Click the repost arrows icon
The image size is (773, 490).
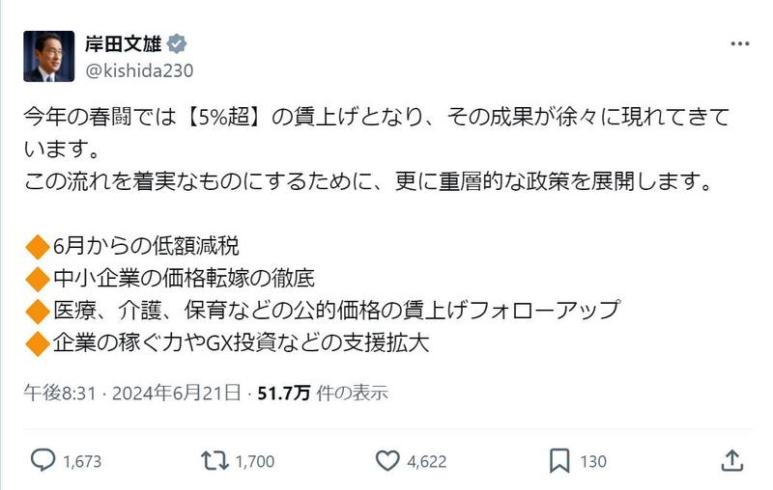tap(214, 460)
